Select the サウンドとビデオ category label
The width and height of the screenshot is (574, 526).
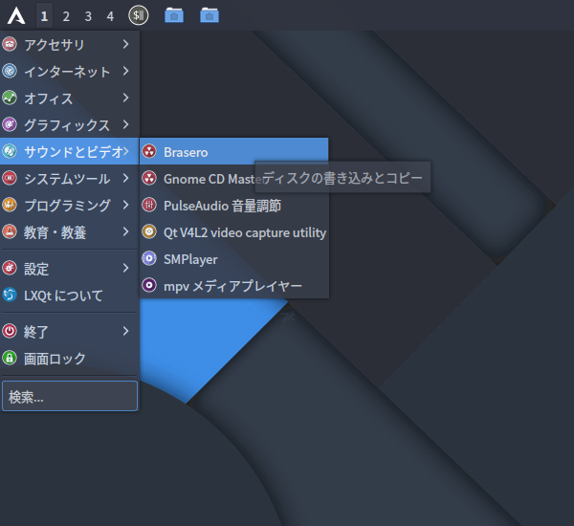[74, 151]
